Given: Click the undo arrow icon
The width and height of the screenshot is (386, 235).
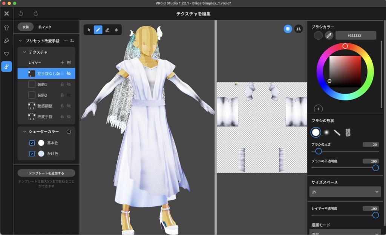Looking at the screenshot, I should [x=21, y=14].
